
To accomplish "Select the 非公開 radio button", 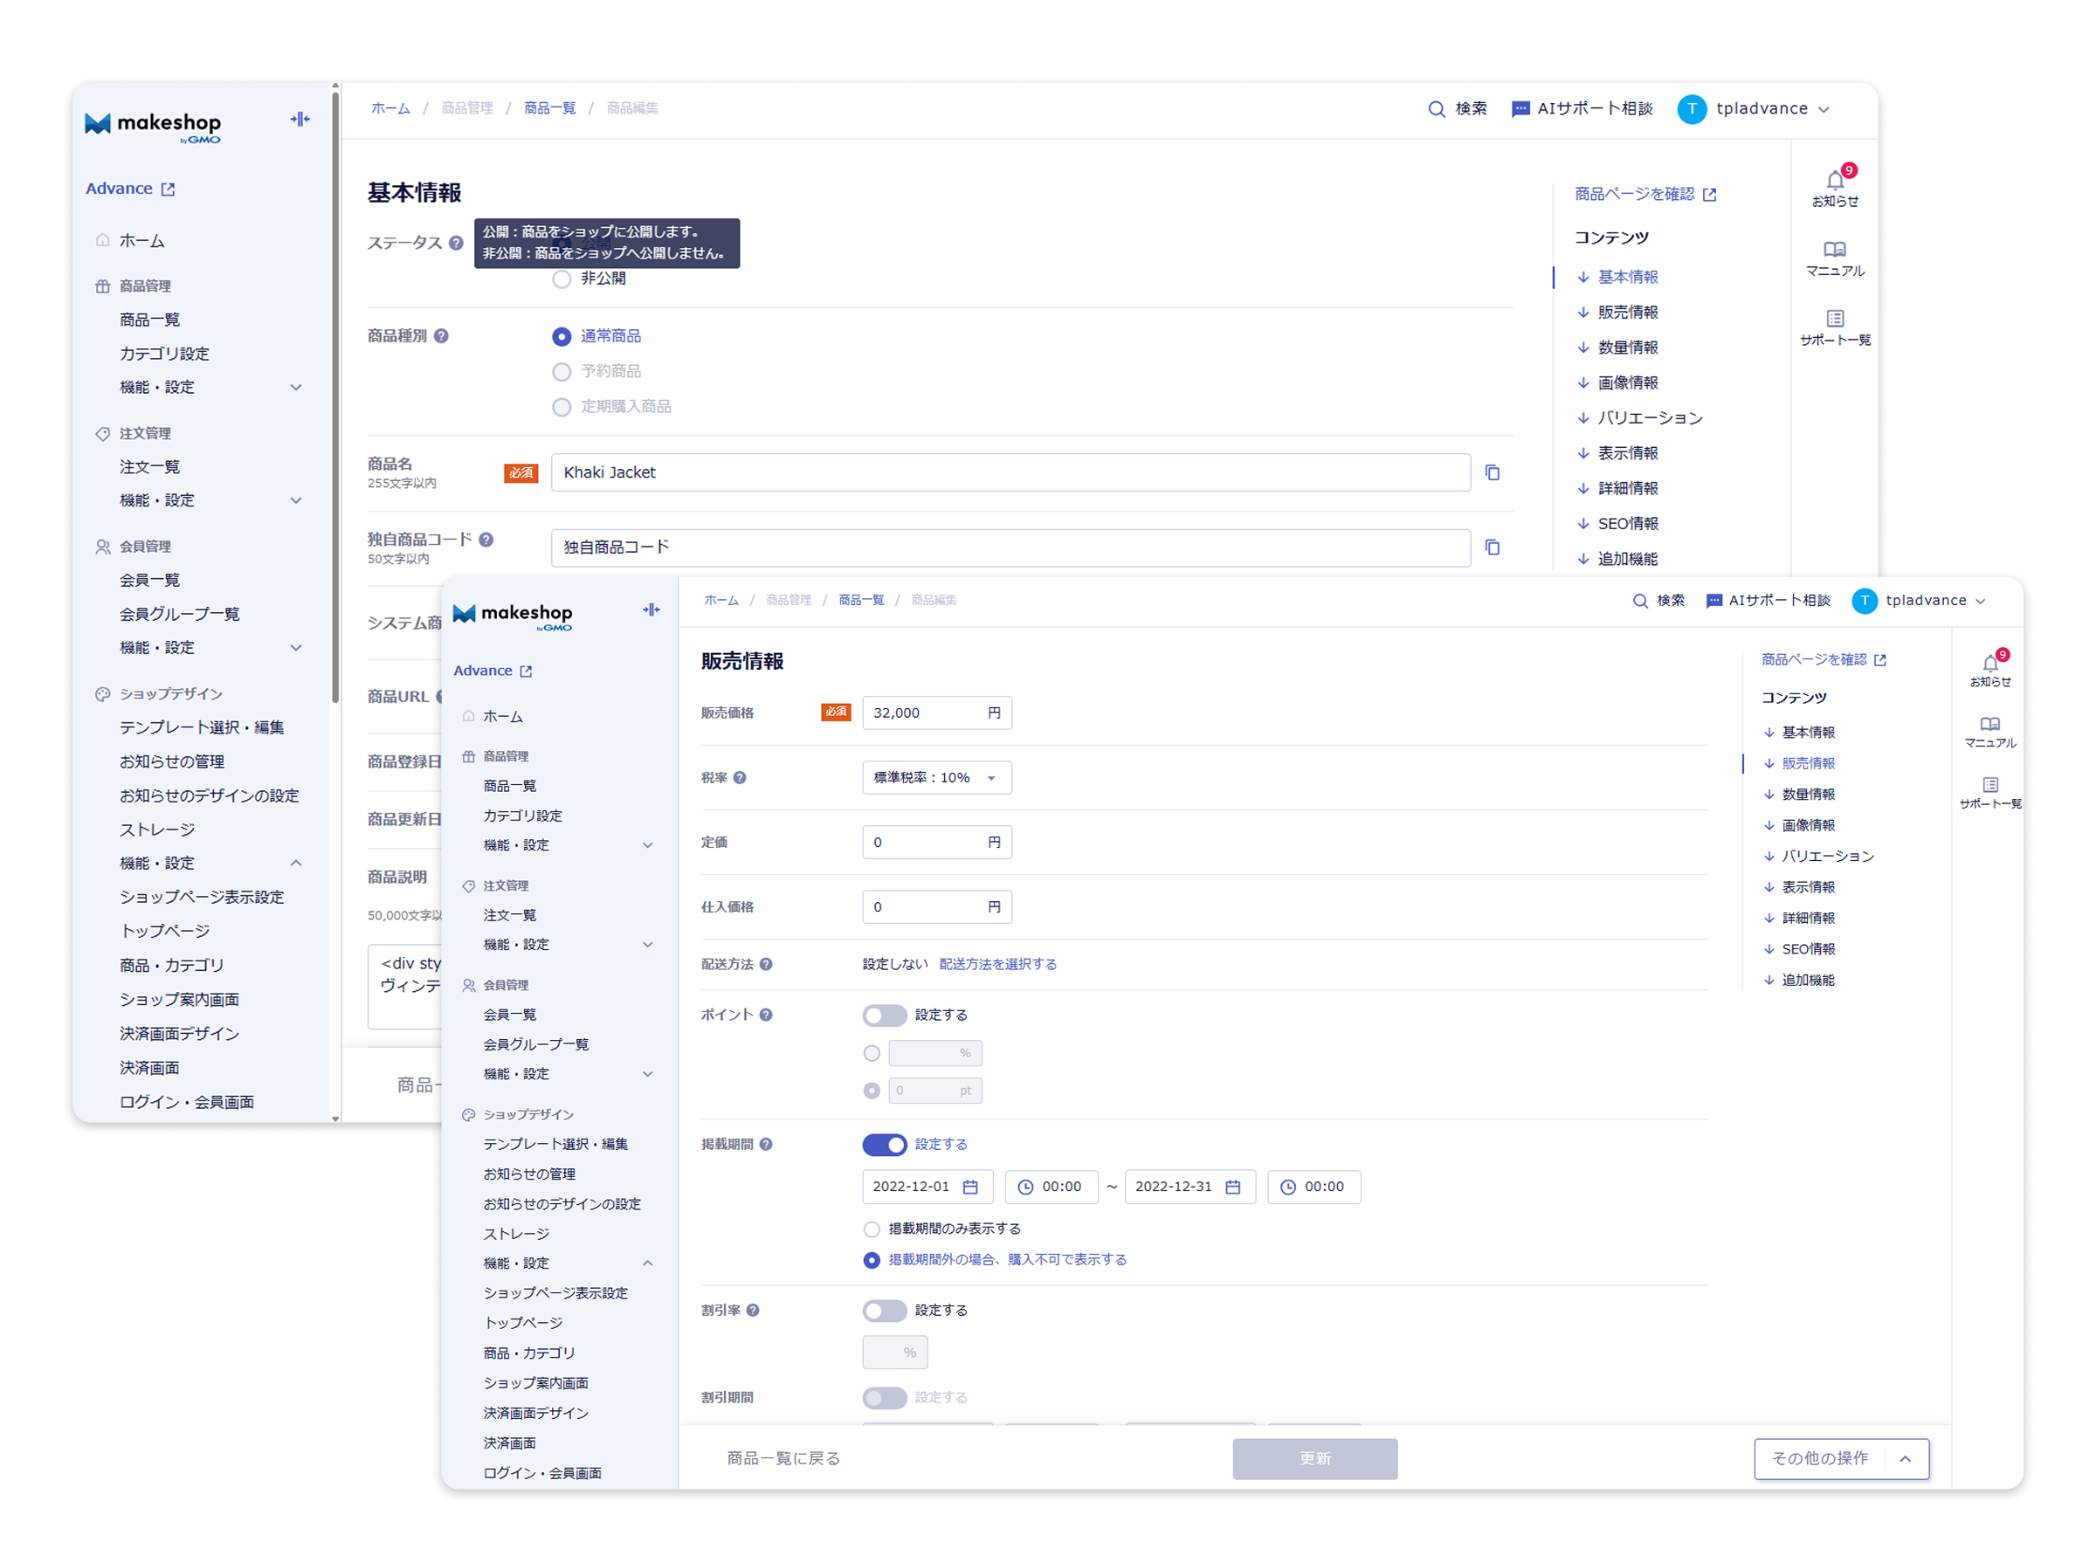I will tap(562, 279).
